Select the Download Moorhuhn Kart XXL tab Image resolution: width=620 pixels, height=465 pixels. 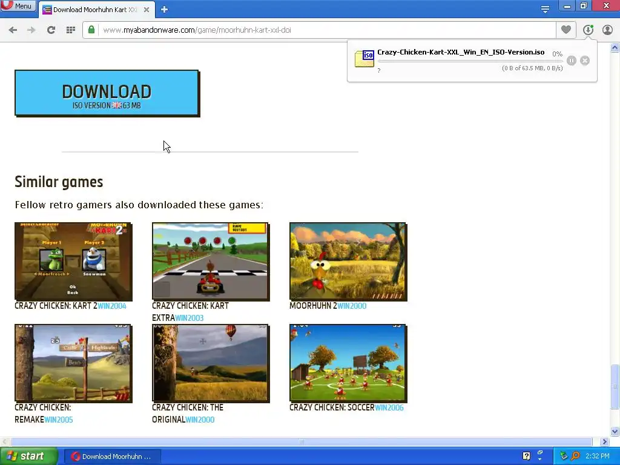[x=95, y=10]
